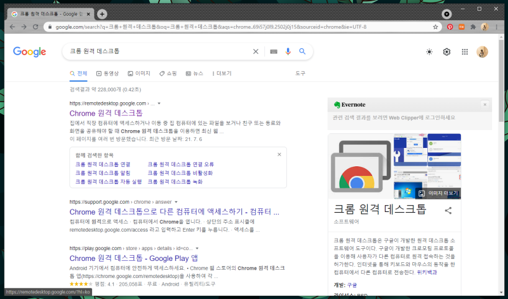Image resolution: width=508 pixels, height=299 pixels.
Task: Open the Pinterest extension icon
Action: tap(450, 27)
